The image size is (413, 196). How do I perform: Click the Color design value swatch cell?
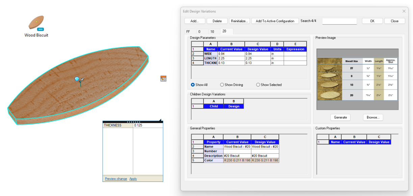(265, 160)
